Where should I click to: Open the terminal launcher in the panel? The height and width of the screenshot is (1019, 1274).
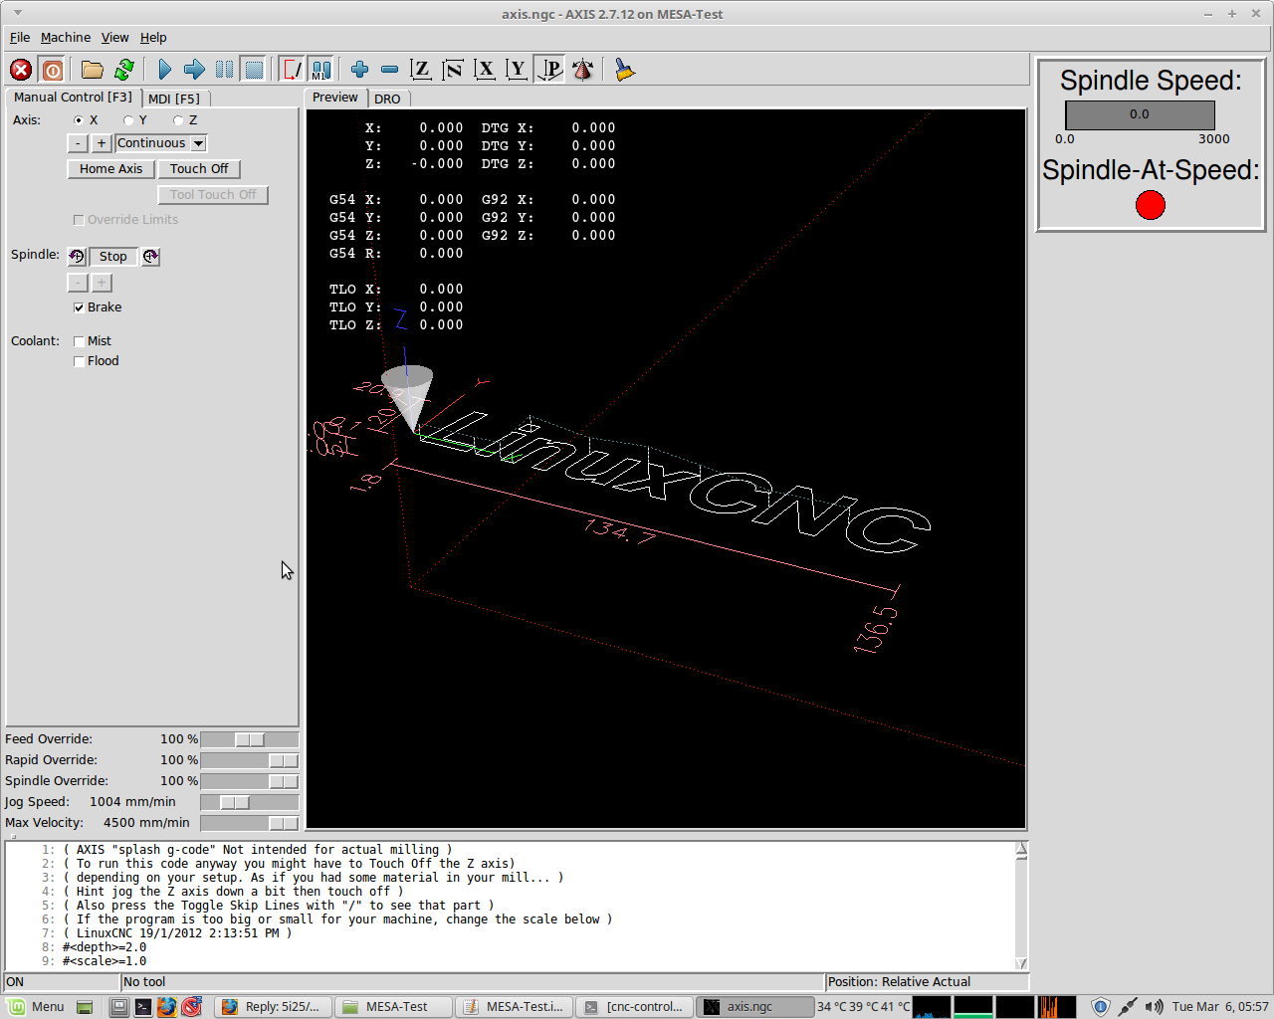143,1007
